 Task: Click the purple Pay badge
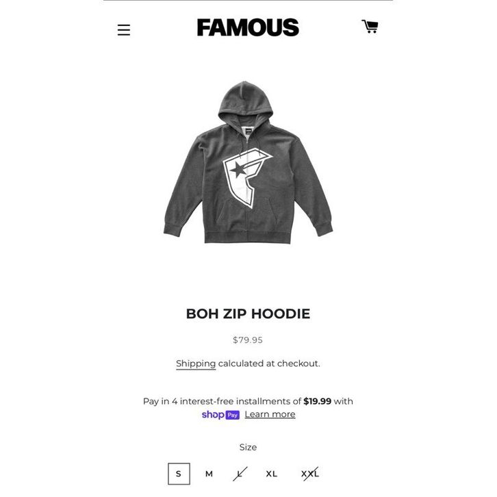coord(232,415)
